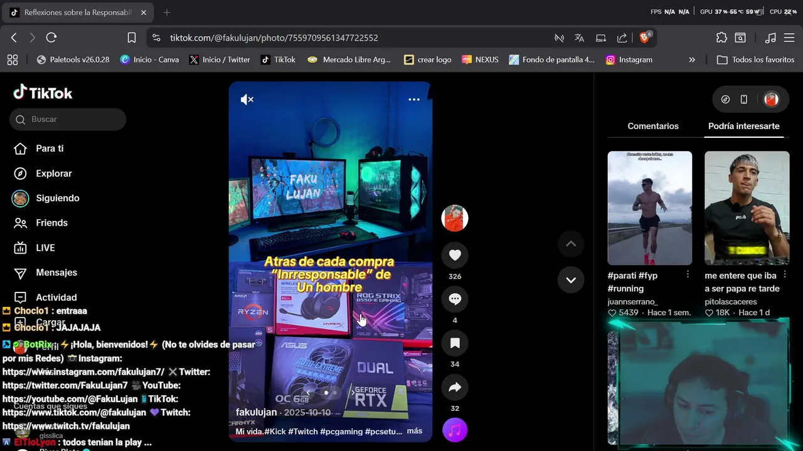This screenshot has height=451, width=803.
Task: Click the install app icon in address bar
Action: (601, 38)
